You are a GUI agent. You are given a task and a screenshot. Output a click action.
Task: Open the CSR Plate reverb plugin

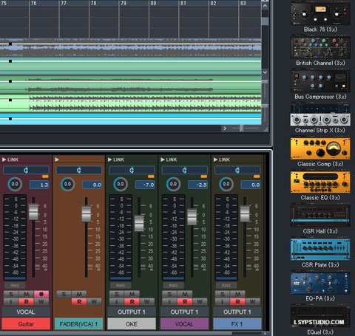pyautogui.click(x=320, y=250)
